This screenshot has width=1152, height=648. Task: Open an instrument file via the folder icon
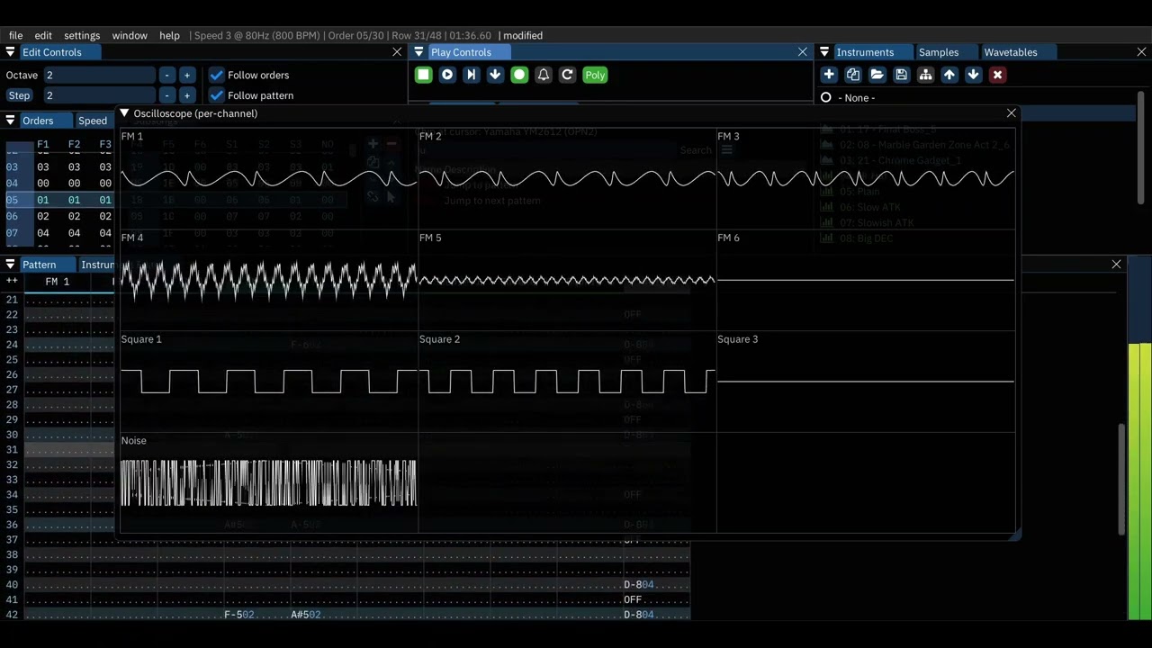click(x=877, y=75)
